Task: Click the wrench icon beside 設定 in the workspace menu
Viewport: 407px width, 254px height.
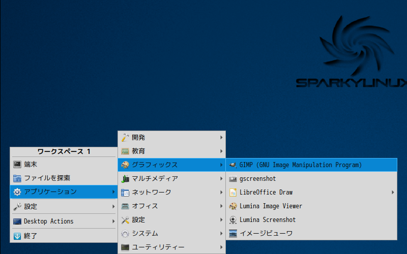Action: click(17, 207)
